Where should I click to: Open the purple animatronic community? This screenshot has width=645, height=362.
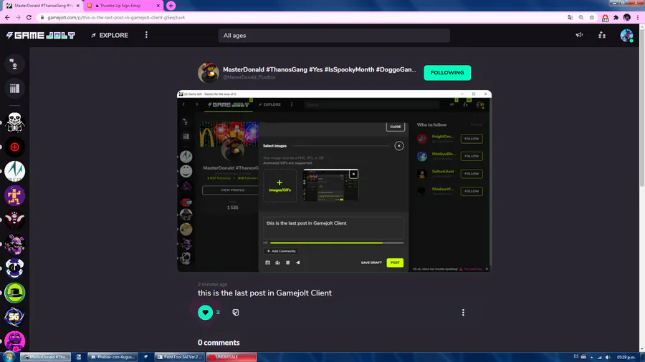(15, 244)
